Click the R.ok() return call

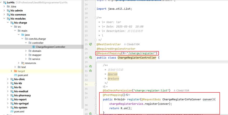pos(126,108)
